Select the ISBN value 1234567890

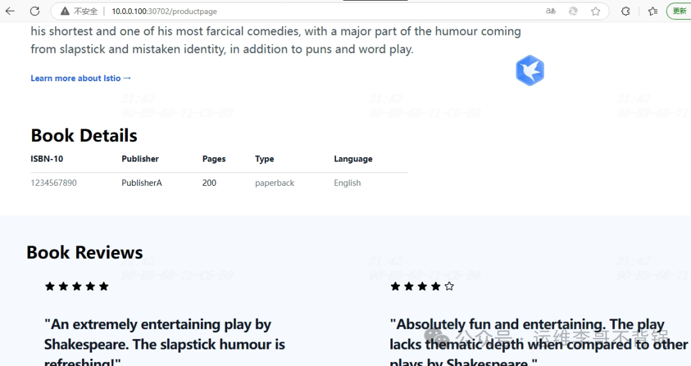(x=54, y=183)
